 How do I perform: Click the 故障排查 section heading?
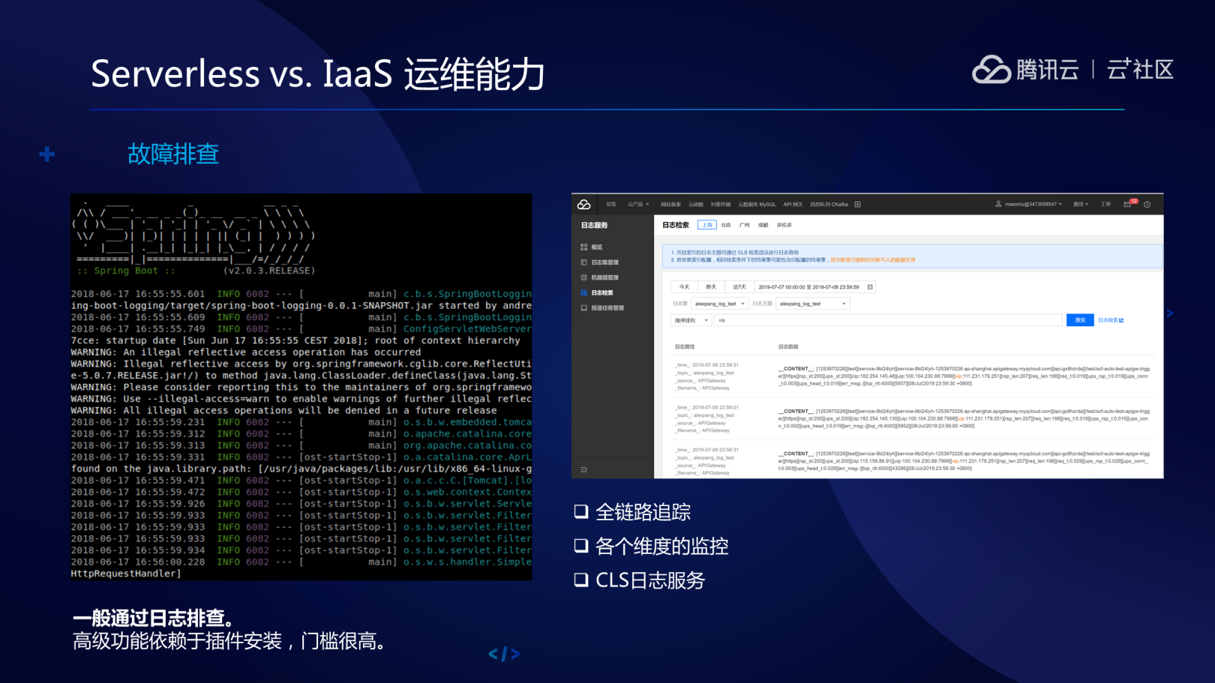[173, 154]
